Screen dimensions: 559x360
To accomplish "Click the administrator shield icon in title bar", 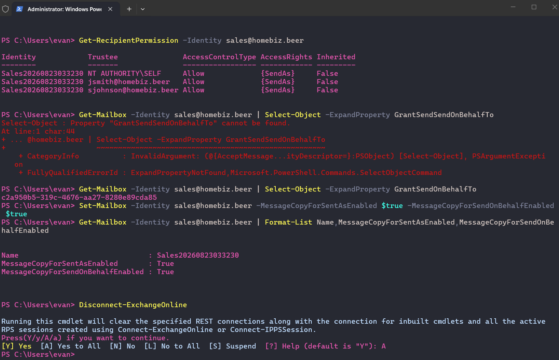I will [x=5, y=9].
